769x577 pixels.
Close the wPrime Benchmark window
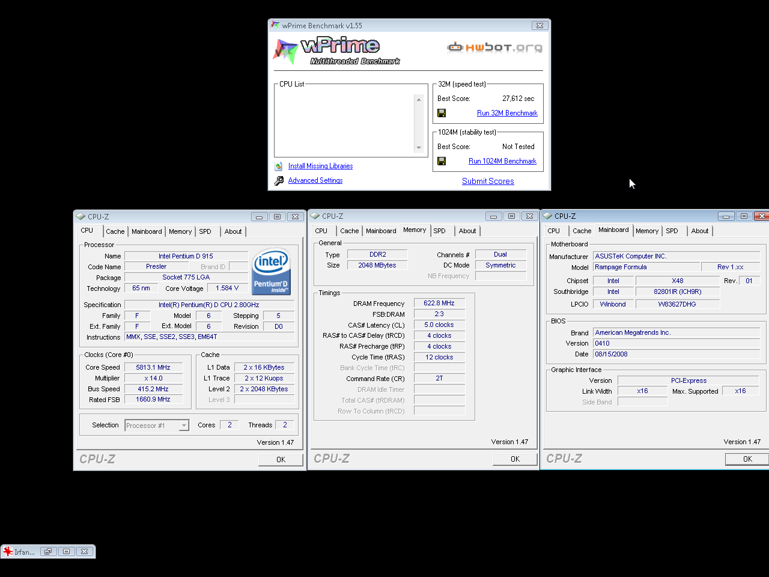coord(540,25)
